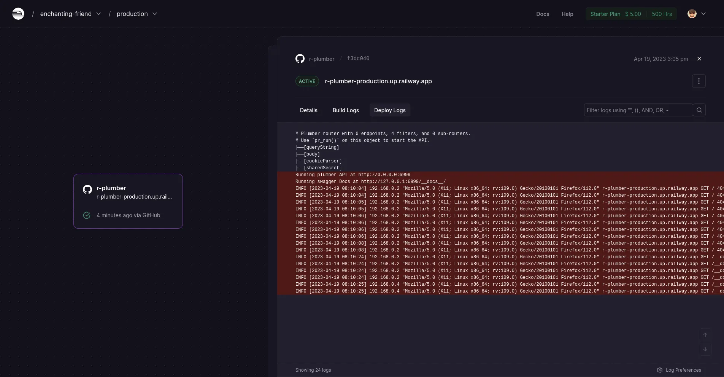Jump to latest logs with down arrow

[x=705, y=349]
